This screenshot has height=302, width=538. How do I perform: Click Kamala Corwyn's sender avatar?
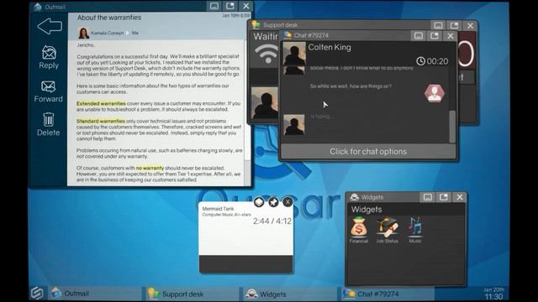click(x=83, y=33)
